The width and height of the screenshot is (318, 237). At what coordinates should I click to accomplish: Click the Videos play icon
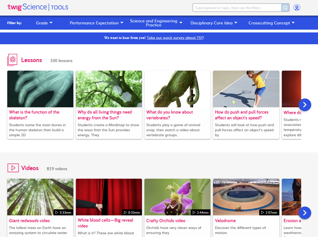click(13, 168)
